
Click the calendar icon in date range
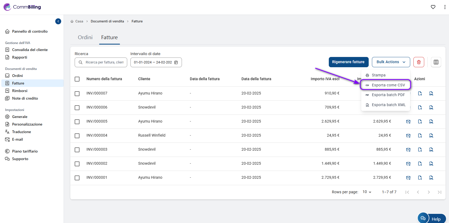pos(176,62)
